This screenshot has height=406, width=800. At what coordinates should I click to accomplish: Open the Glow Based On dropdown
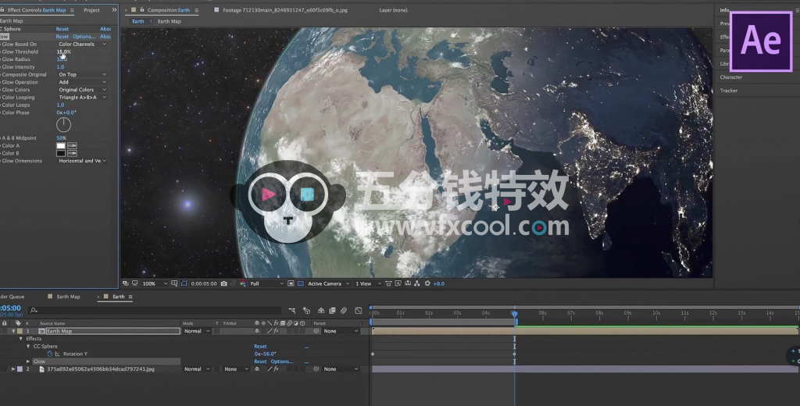click(82, 45)
